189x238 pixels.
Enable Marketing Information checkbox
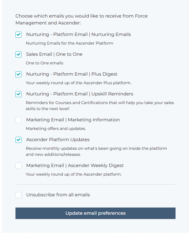coord(18,120)
